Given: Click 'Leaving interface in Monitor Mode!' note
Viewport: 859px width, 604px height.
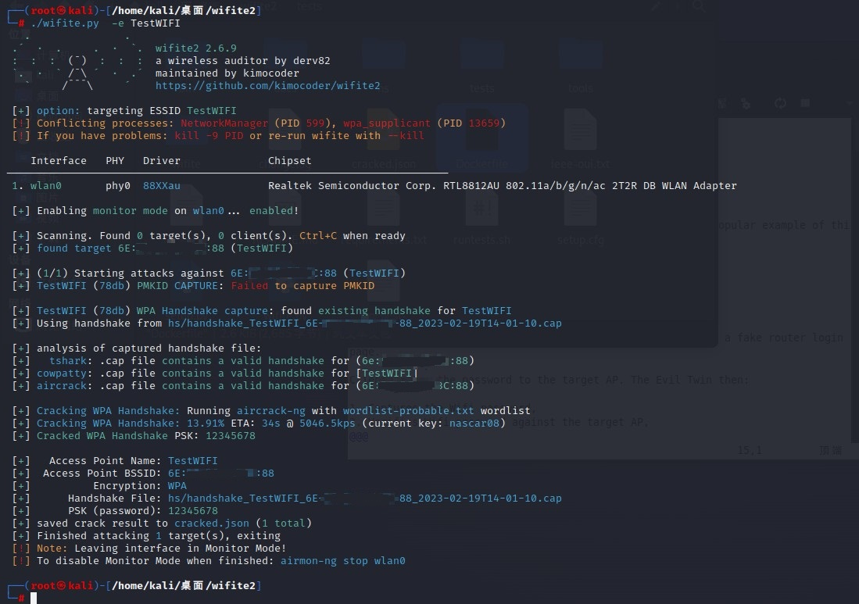Looking at the screenshot, I should click(181, 549).
